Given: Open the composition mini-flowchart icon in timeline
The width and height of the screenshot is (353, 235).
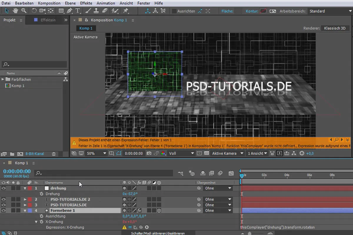Looking at the screenshot, I should (x=180, y=173).
